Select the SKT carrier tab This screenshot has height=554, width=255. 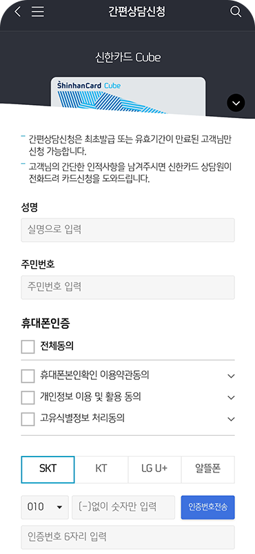pyautogui.click(x=48, y=470)
